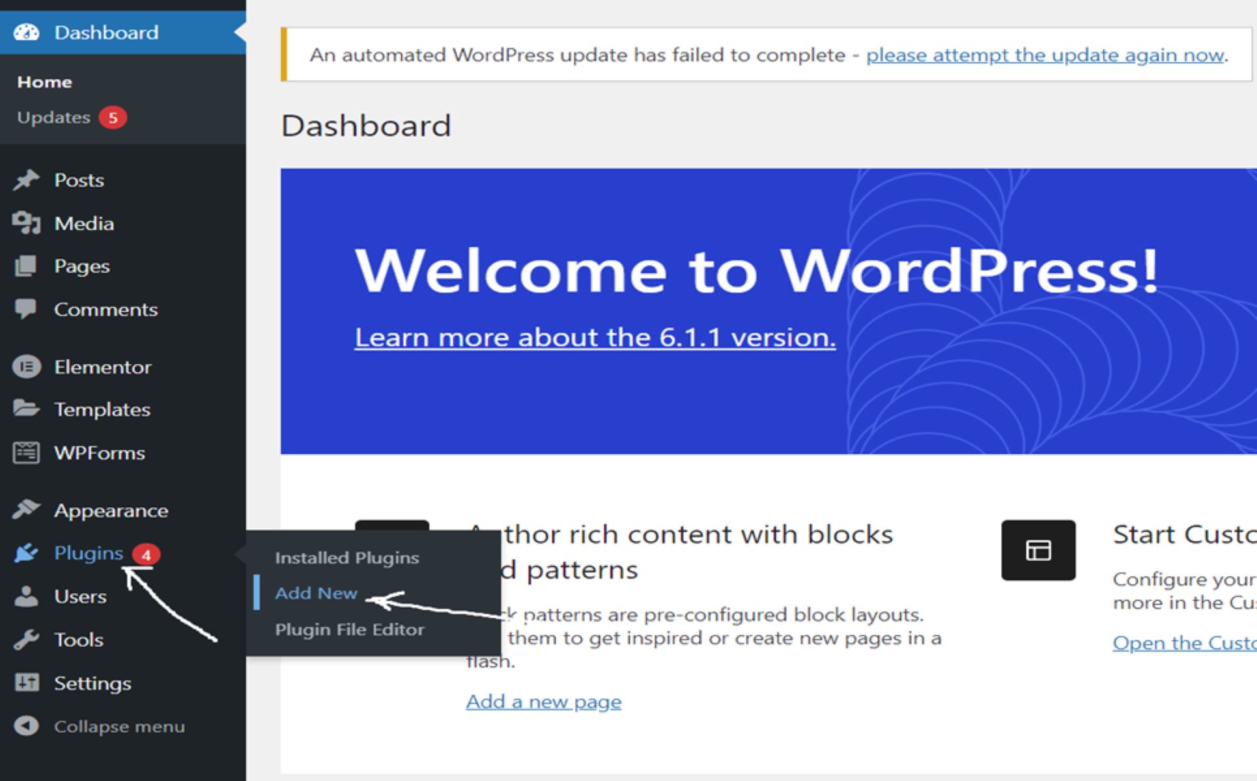Click the Settings sliders icon
This screenshot has height=781, width=1257.
[x=26, y=683]
